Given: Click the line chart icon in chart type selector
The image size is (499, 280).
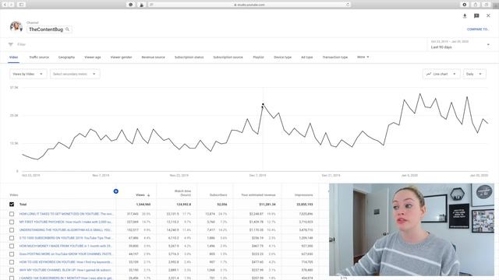Looking at the screenshot, I should coord(429,74).
